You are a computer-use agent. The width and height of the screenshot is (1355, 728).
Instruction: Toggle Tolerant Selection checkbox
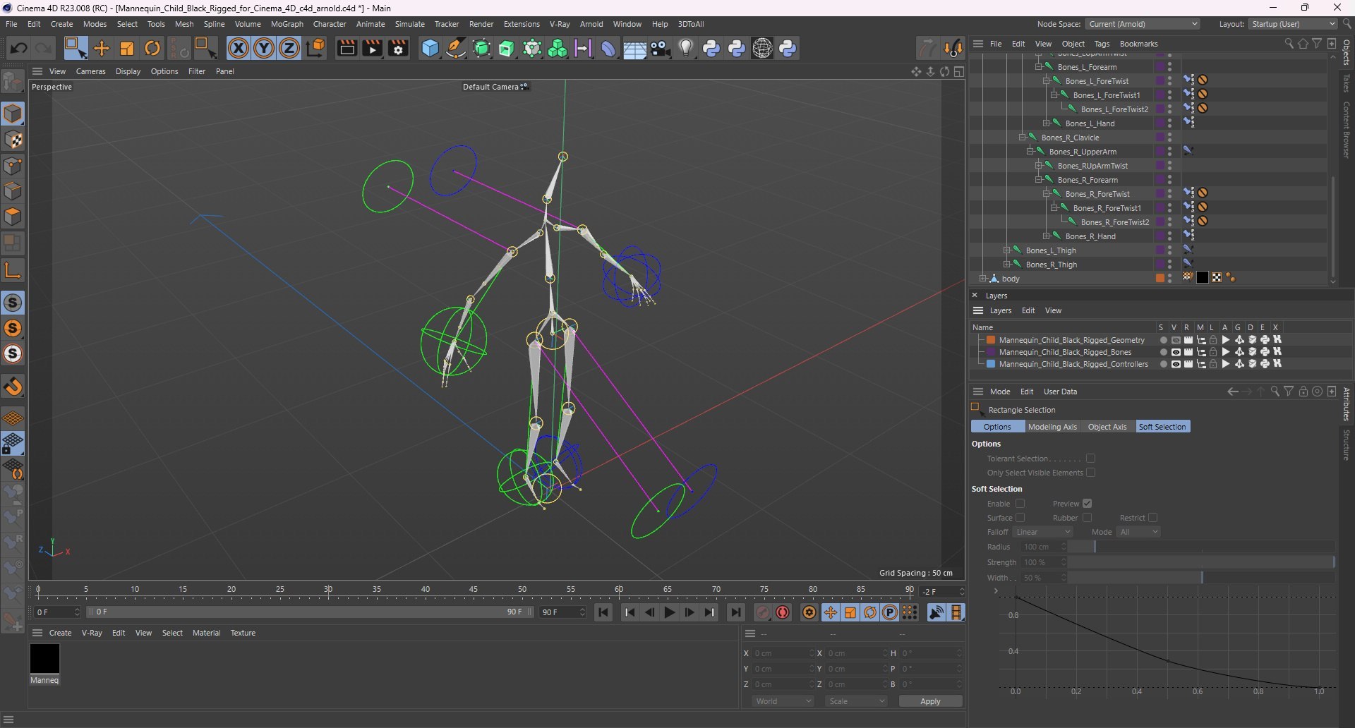click(1090, 459)
